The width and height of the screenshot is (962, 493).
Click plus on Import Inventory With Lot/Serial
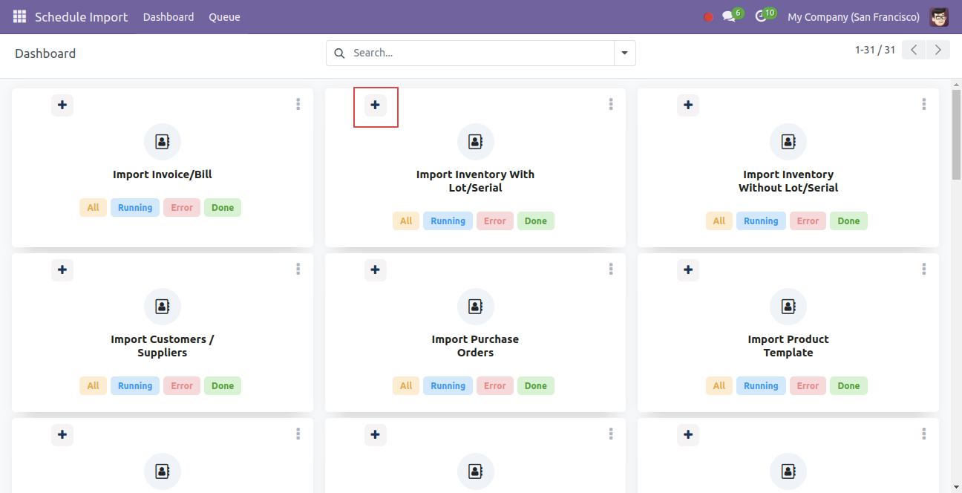click(376, 105)
